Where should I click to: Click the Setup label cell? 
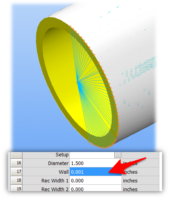(46, 155)
